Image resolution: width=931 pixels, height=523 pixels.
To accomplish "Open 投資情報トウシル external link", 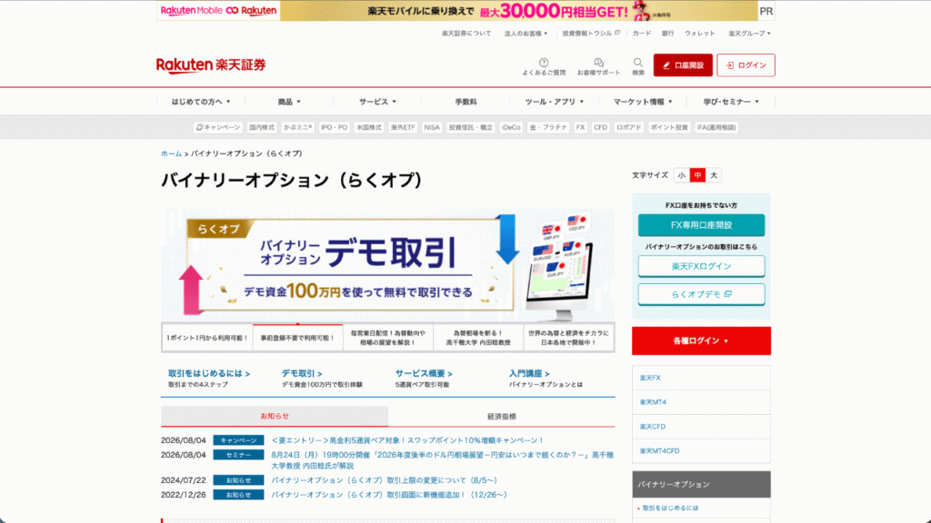I will (591, 34).
